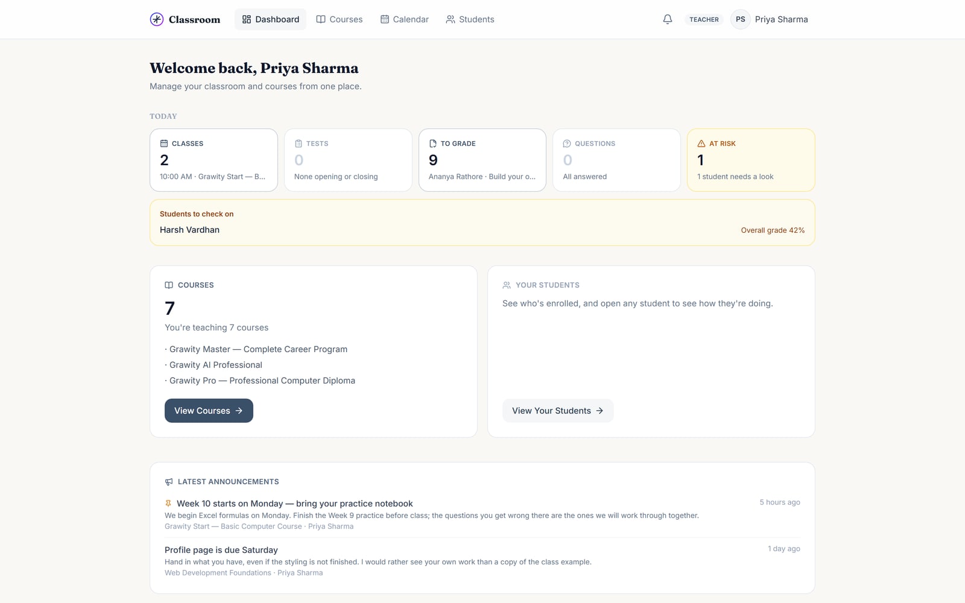
Task: Click the All answered text
Action: (585, 177)
